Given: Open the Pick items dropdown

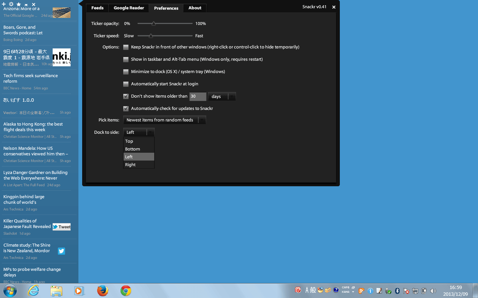Looking at the screenshot, I should (164, 120).
